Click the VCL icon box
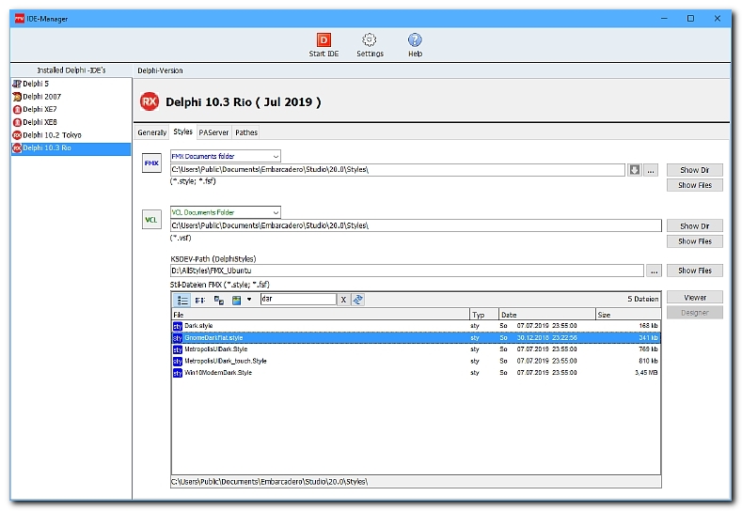 tap(151, 220)
